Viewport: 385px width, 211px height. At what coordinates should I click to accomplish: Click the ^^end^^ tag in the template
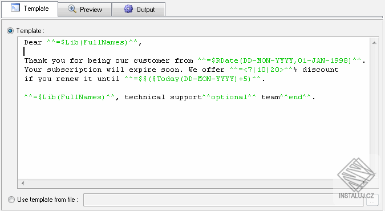pos(295,98)
